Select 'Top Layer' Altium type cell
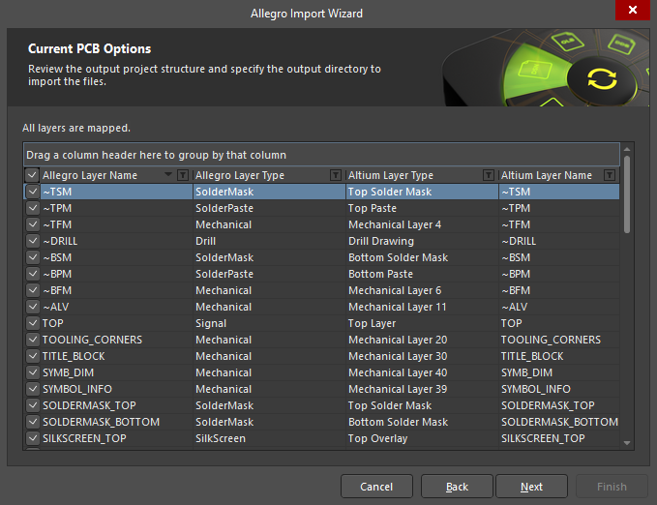Viewport: 657px width, 505px height. (x=422, y=323)
